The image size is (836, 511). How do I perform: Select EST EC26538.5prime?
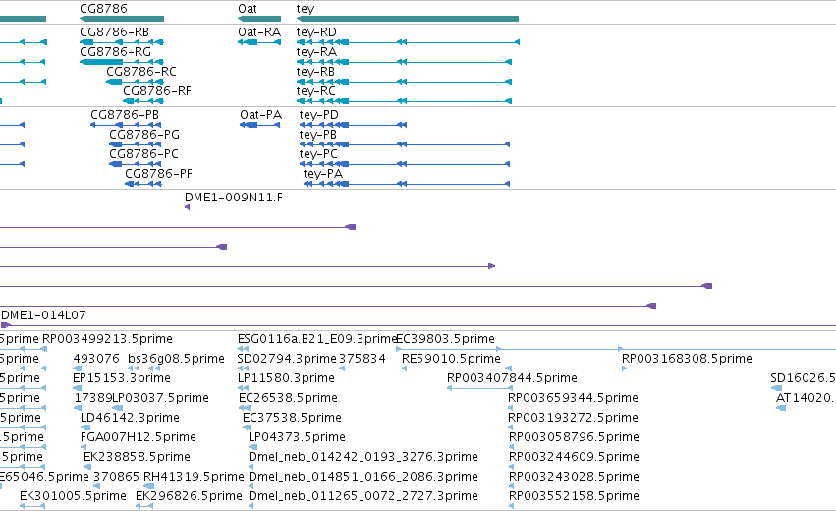289,398
